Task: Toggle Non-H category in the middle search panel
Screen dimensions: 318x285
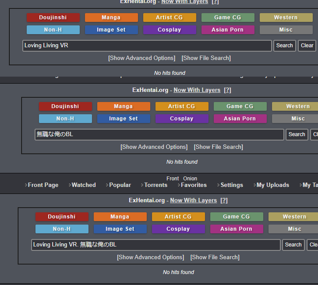Action: click(x=65, y=119)
